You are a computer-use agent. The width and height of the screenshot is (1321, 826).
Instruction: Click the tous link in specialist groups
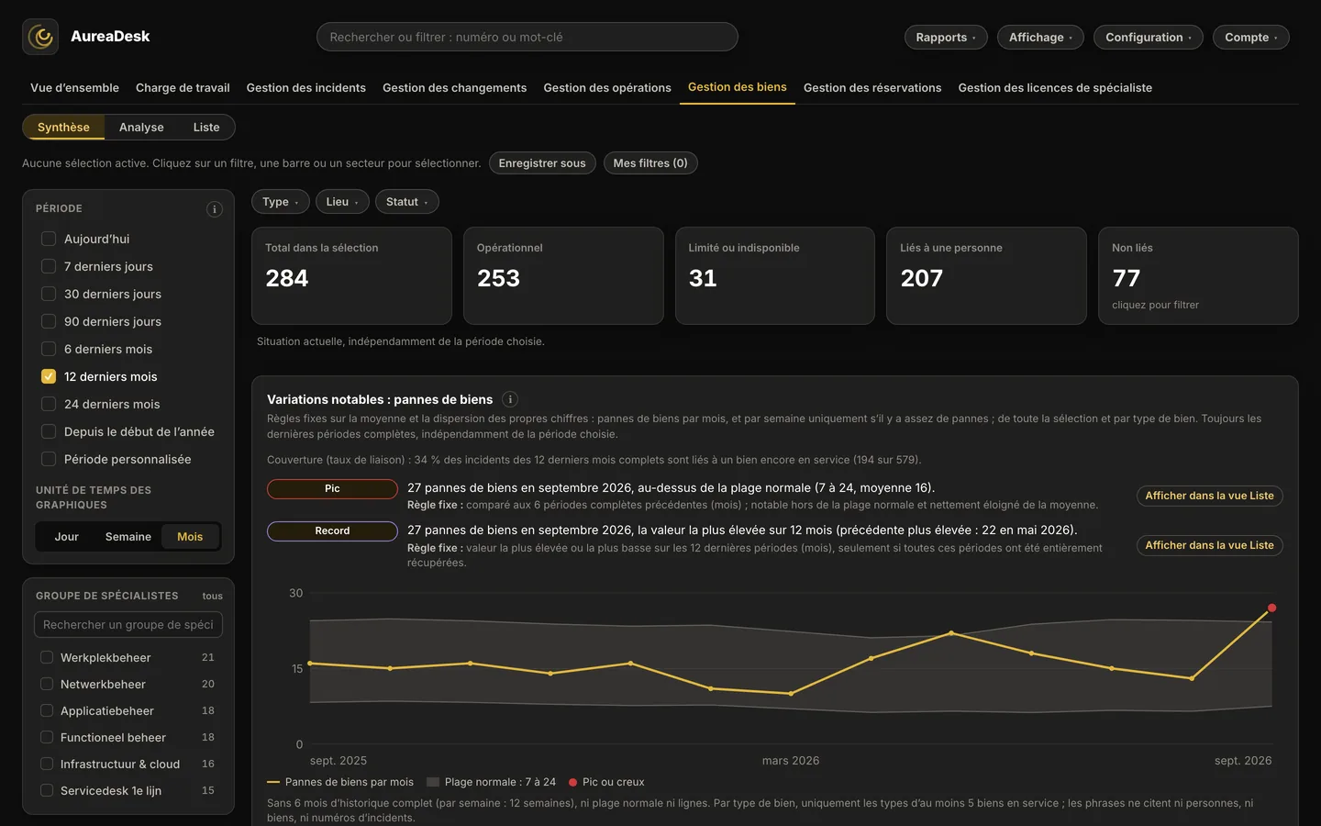(x=213, y=597)
